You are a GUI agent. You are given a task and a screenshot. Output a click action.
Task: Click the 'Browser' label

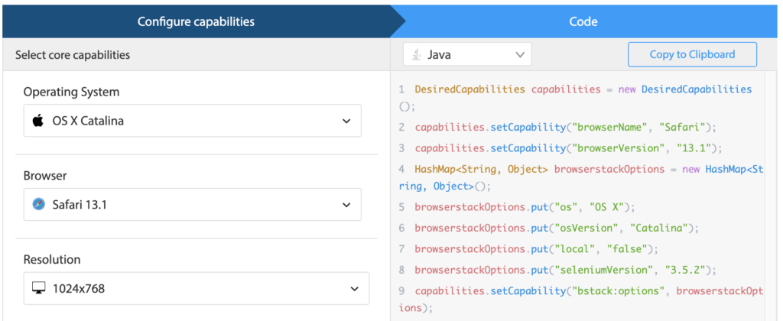45,176
